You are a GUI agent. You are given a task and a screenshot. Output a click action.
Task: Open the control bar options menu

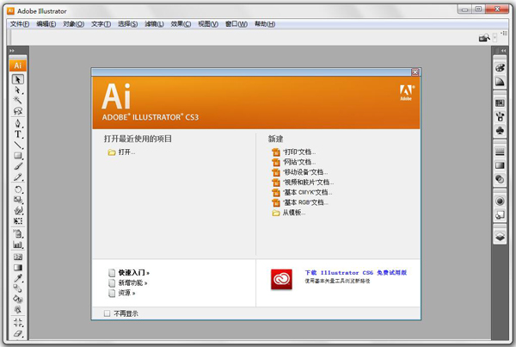504,34
